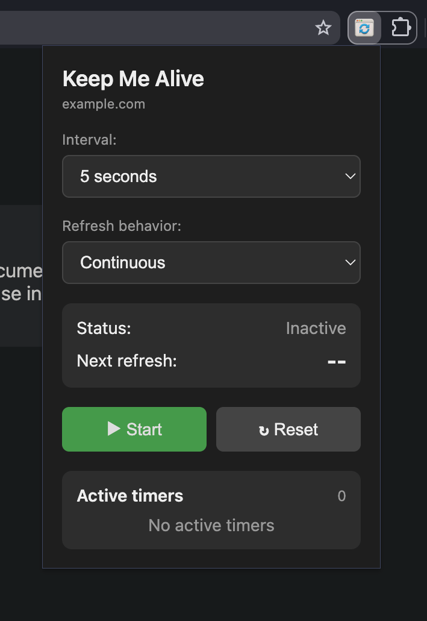The height and width of the screenshot is (621, 427).
Task: Click the Next refresh value dashes
Action: click(336, 361)
